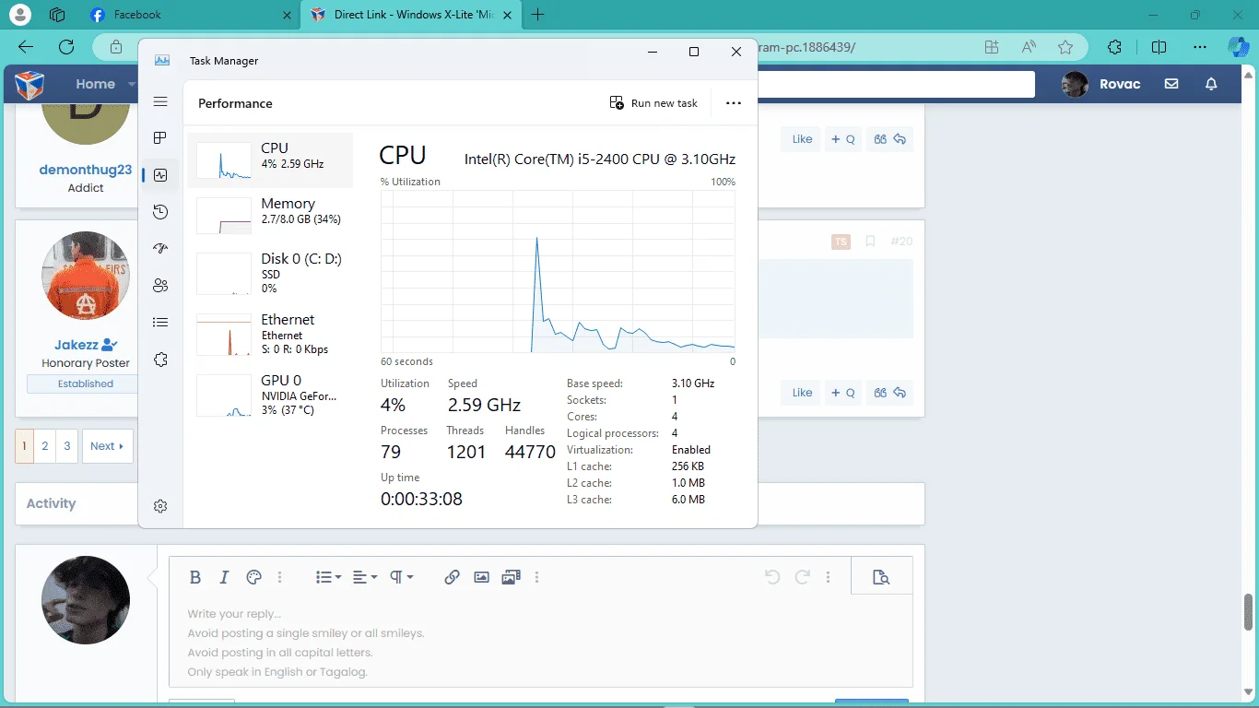Select Memory performance item
Image resolution: width=1259 pixels, height=708 pixels.
point(270,215)
